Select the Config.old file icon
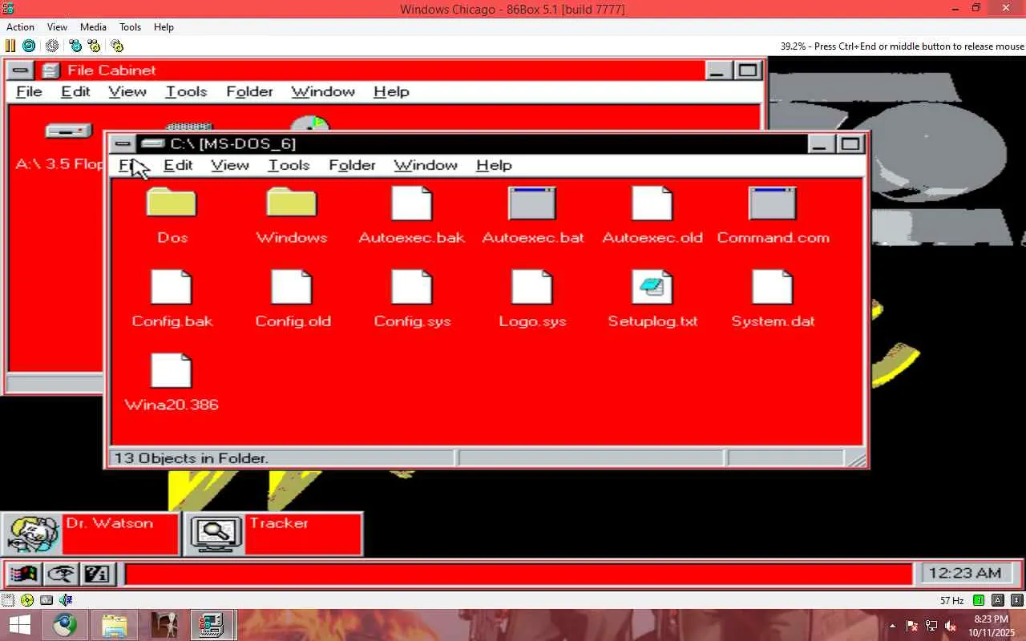 292,287
